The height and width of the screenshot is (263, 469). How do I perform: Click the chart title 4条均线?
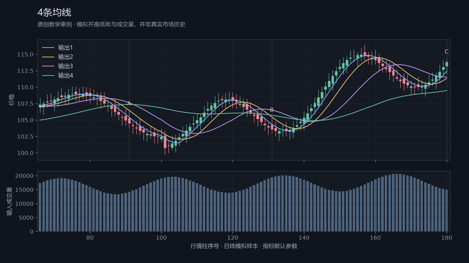click(x=54, y=12)
